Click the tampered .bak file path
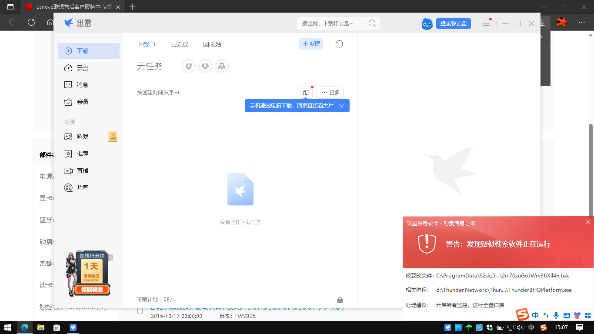This screenshot has height=334, width=594. (503, 276)
